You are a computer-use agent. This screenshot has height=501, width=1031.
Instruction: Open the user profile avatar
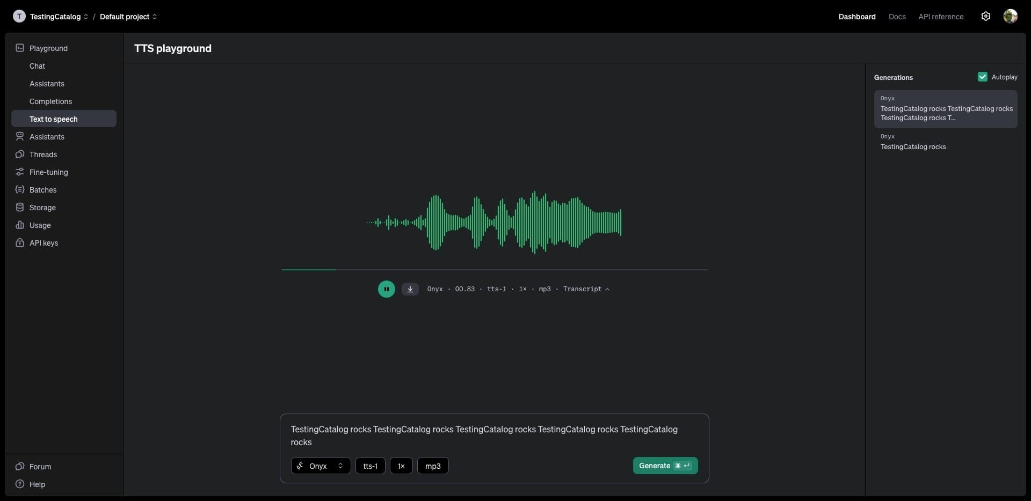point(1010,16)
